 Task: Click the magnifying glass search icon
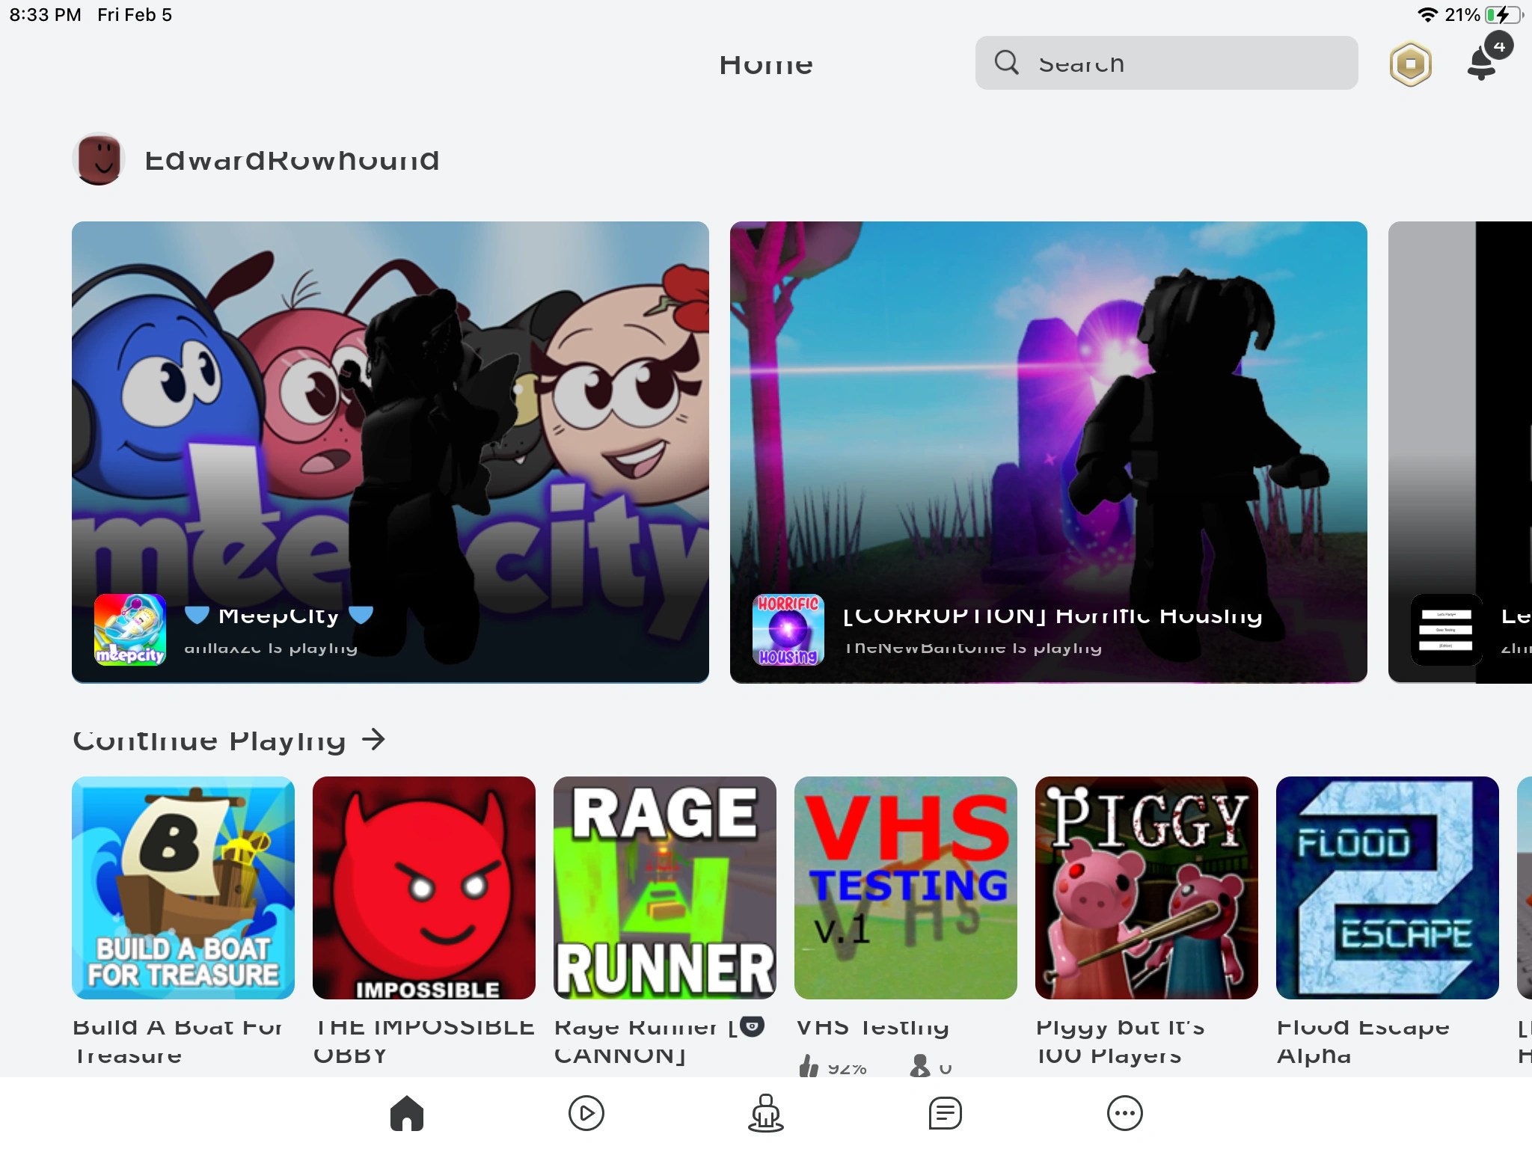tap(1008, 64)
